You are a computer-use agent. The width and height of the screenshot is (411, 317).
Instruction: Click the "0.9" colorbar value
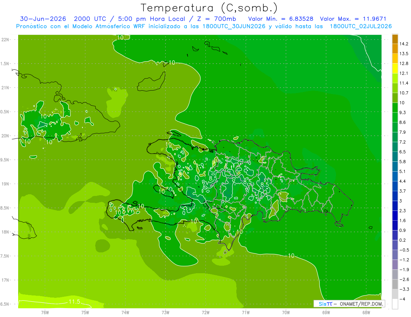403,230
